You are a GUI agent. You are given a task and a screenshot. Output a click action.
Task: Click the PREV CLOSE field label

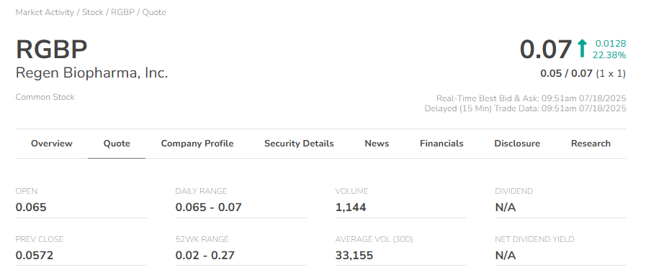click(x=40, y=239)
